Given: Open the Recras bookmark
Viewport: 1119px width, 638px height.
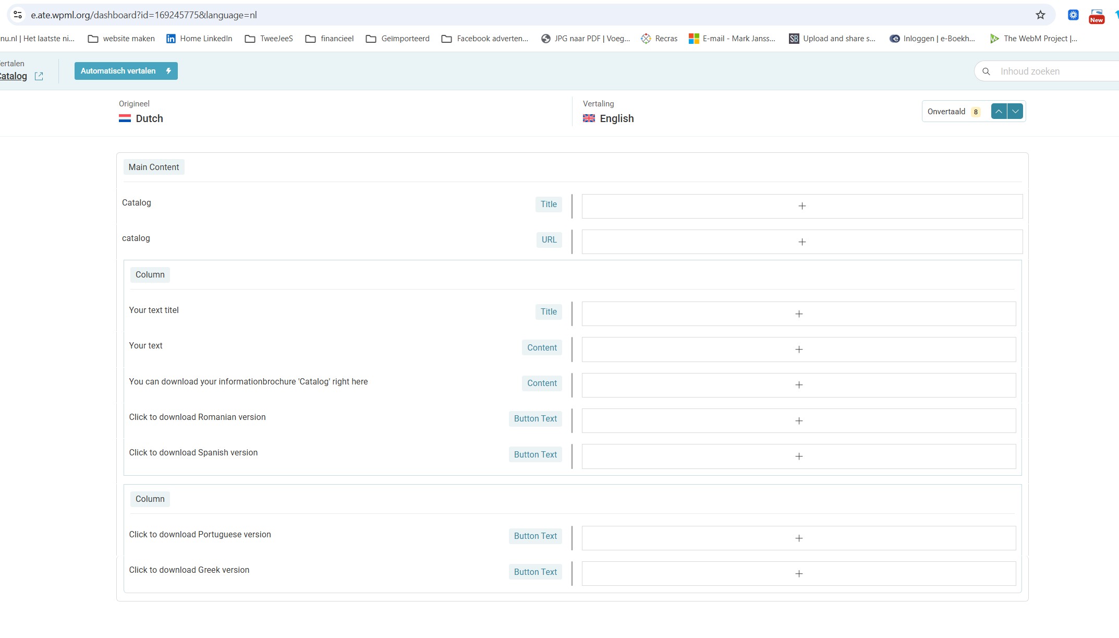Looking at the screenshot, I should pyautogui.click(x=659, y=39).
